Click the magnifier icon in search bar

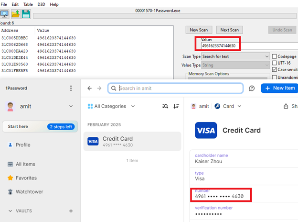pyautogui.click(x=114, y=89)
